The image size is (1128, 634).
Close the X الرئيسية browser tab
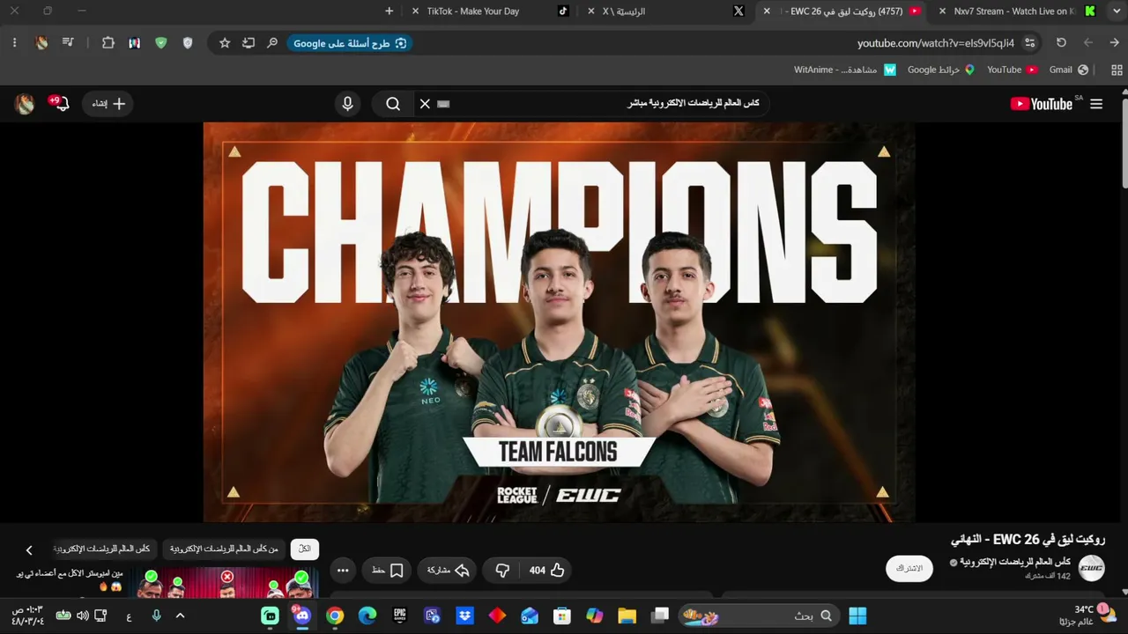pyautogui.click(x=591, y=11)
